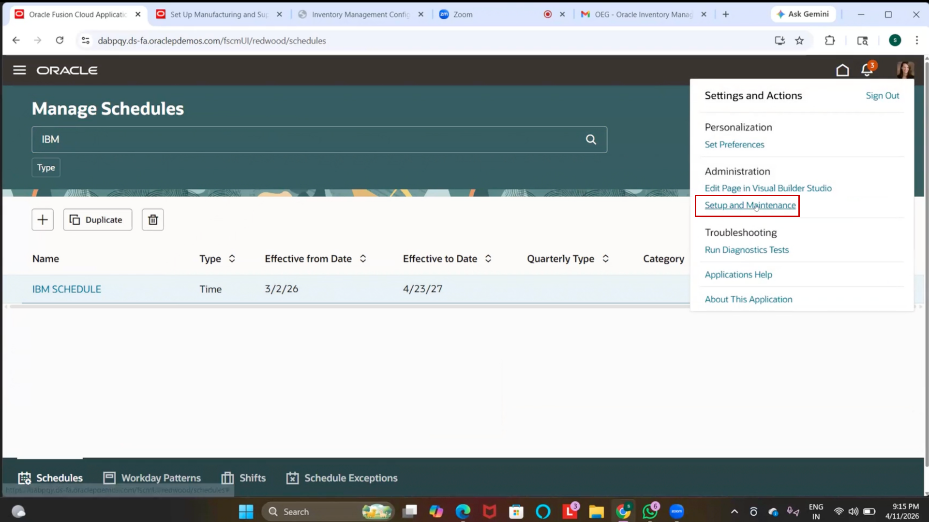
Task: Install app icon in the address bar
Action: point(779,41)
